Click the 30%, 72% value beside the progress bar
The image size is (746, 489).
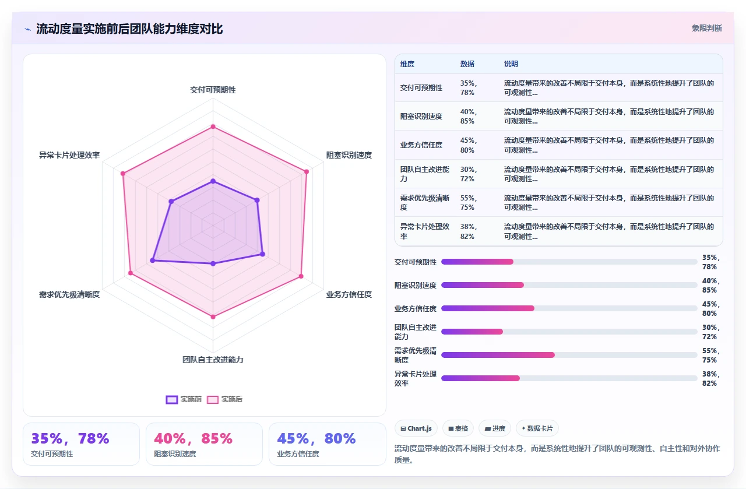[x=712, y=332]
